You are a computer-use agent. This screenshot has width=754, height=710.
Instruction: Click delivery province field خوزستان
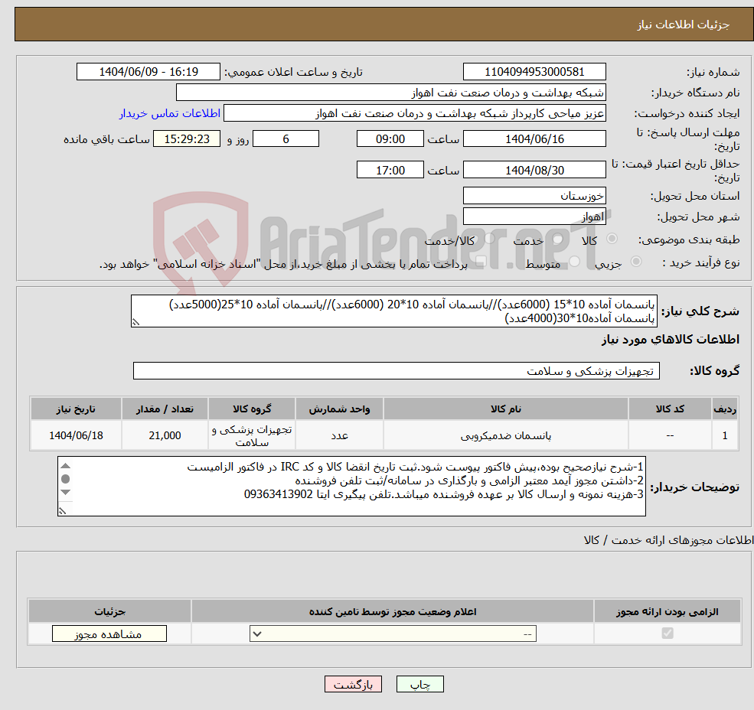point(534,196)
